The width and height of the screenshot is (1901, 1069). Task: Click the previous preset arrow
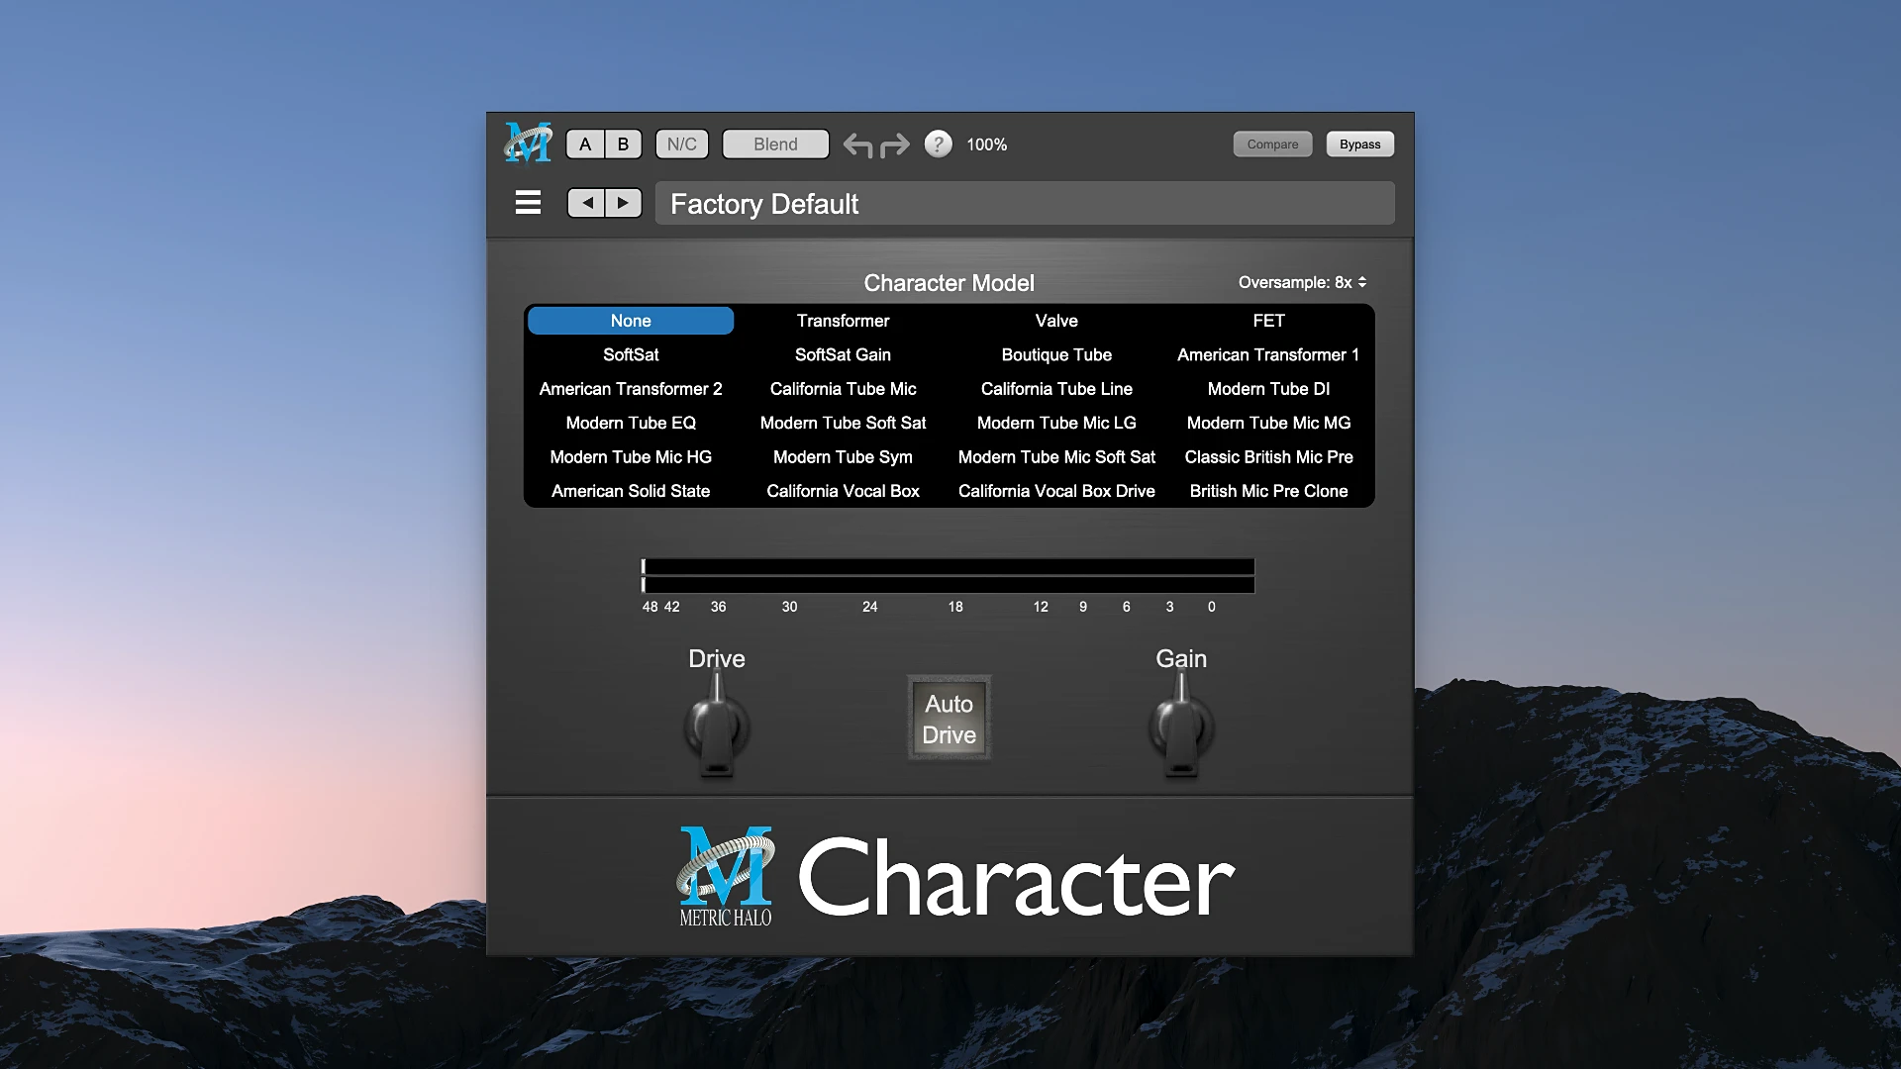point(586,202)
